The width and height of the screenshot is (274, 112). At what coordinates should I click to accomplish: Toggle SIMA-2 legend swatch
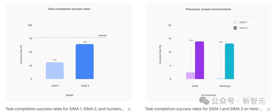pyautogui.click(x=235, y=28)
